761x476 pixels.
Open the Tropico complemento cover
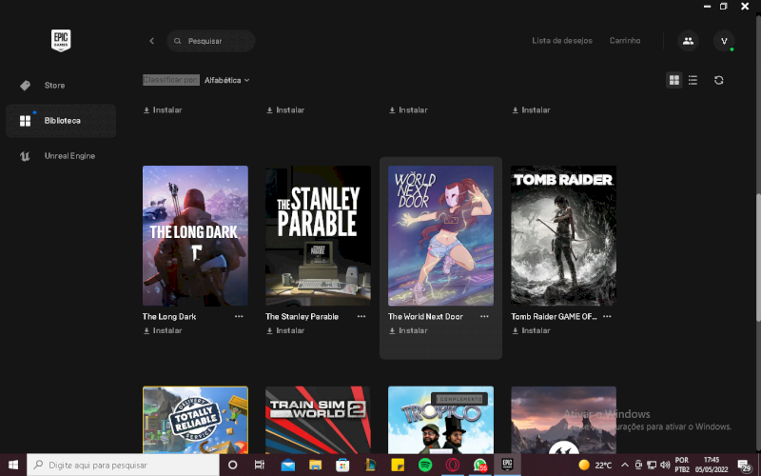click(x=440, y=420)
